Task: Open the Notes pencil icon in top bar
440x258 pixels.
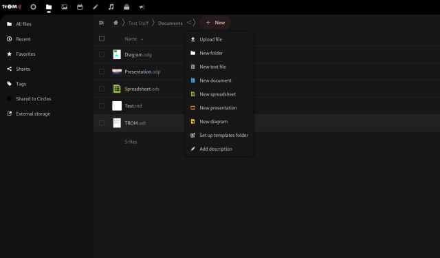Action: [x=96, y=7]
